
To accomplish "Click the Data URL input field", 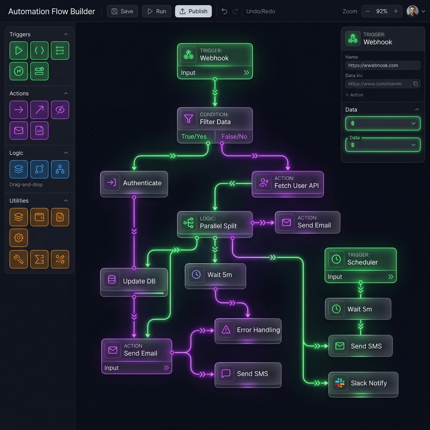I will [x=378, y=84].
